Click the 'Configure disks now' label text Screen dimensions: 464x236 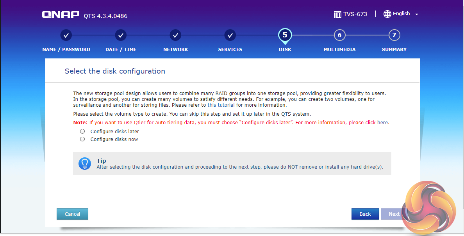click(x=114, y=139)
